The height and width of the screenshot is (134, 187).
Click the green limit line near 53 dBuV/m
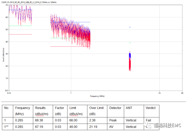coord(20,26)
